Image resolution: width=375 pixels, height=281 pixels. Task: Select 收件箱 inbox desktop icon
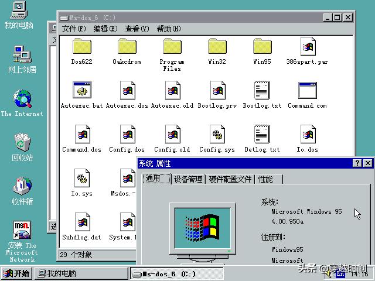coord(22,186)
